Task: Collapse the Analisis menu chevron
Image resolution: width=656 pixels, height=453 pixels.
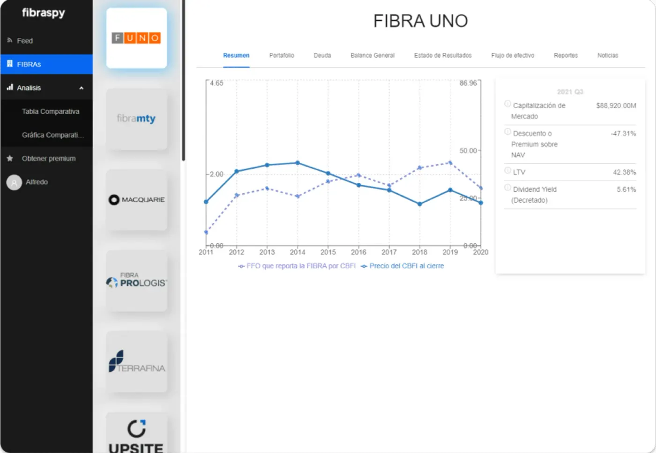Action: click(x=82, y=88)
